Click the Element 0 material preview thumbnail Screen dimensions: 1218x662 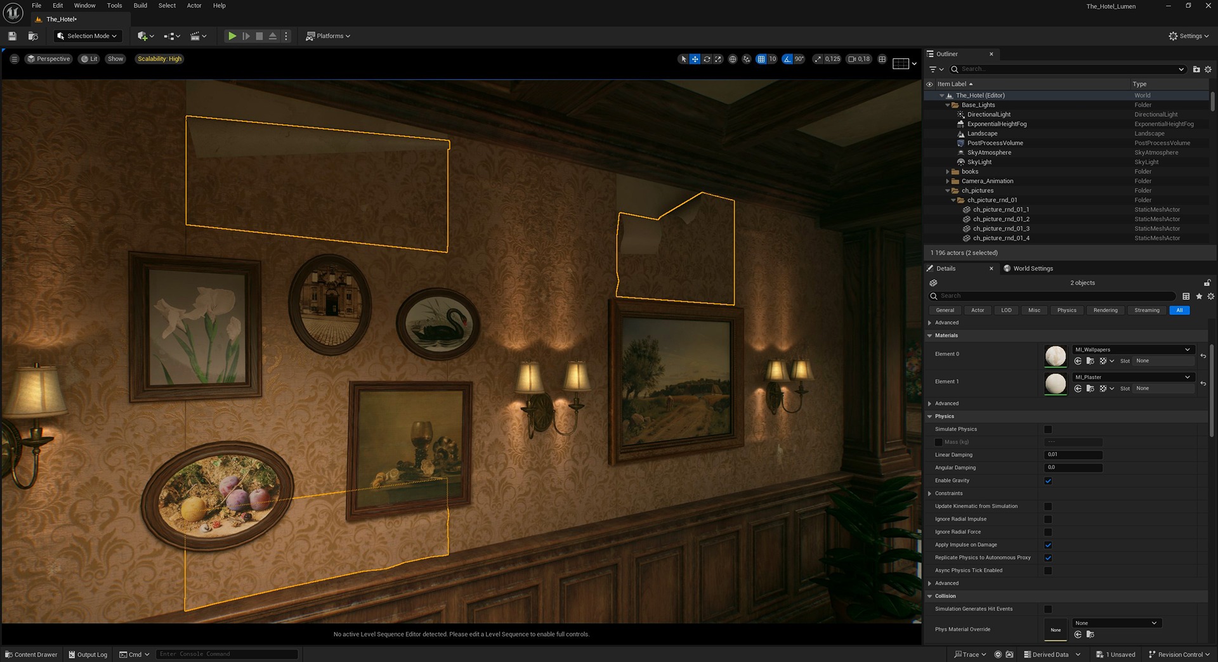coord(1056,356)
